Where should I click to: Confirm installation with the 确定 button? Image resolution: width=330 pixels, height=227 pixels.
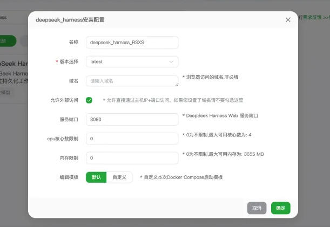pyautogui.click(x=281, y=208)
